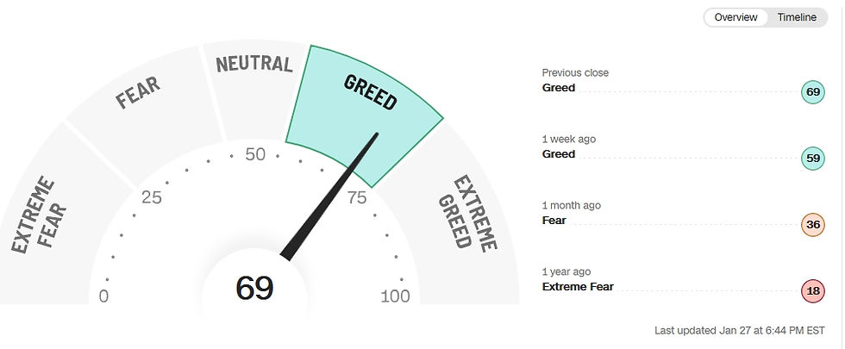Screen dimensions: 845x349
Task: Click the 50 mark on gauge scale
Action: (x=255, y=154)
